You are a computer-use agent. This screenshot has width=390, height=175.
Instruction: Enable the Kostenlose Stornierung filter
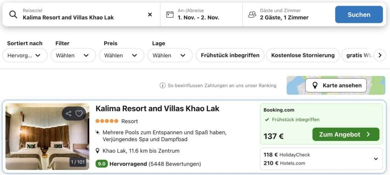[x=303, y=55]
